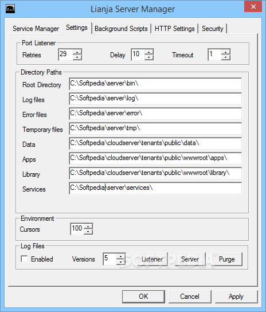The image size is (266, 312).
Task: Decrease the Cursors count
Action: 88,232
